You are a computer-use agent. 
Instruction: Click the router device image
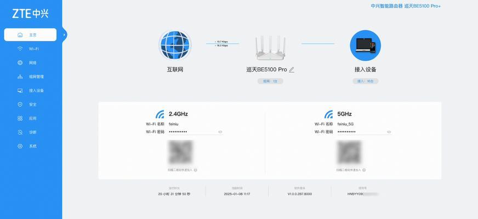[270, 48]
